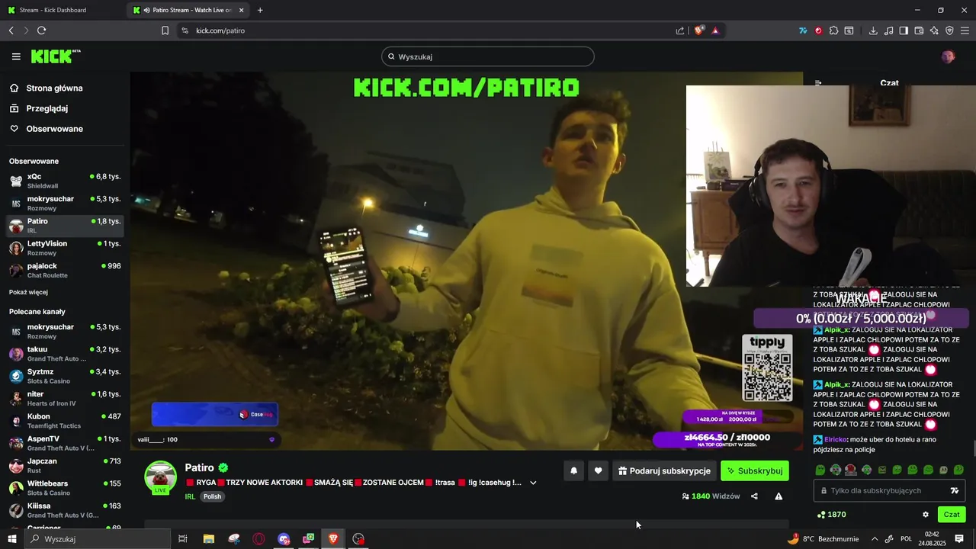Open Brave Wallet icon
Image resolution: width=976 pixels, height=549 pixels.
point(919,30)
